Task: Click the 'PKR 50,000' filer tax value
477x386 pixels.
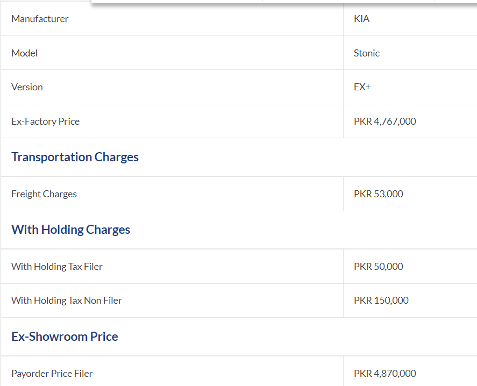Action: (379, 267)
